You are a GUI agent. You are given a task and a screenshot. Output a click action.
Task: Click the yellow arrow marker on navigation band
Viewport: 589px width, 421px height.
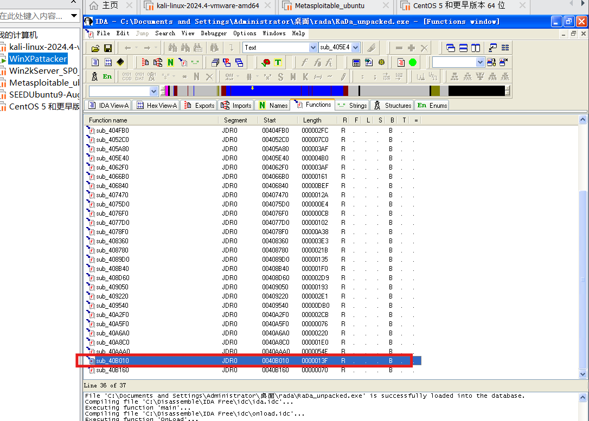point(252,88)
